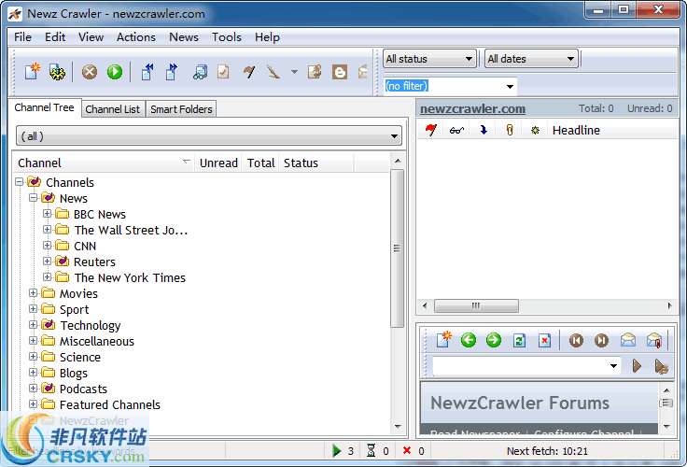Click the green browser back arrow
Screen dimensions: 687x467
coord(469,340)
